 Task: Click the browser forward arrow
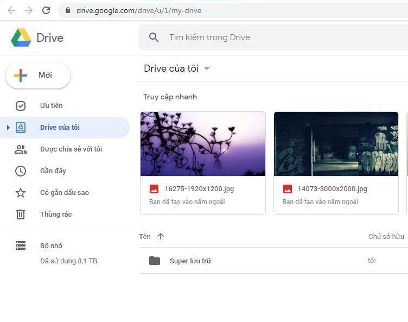pos(29,10)
